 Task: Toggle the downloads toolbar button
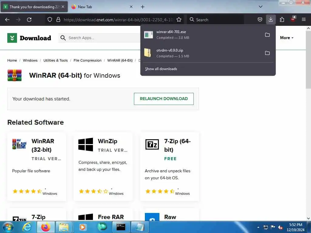click(x=271, y=20)
